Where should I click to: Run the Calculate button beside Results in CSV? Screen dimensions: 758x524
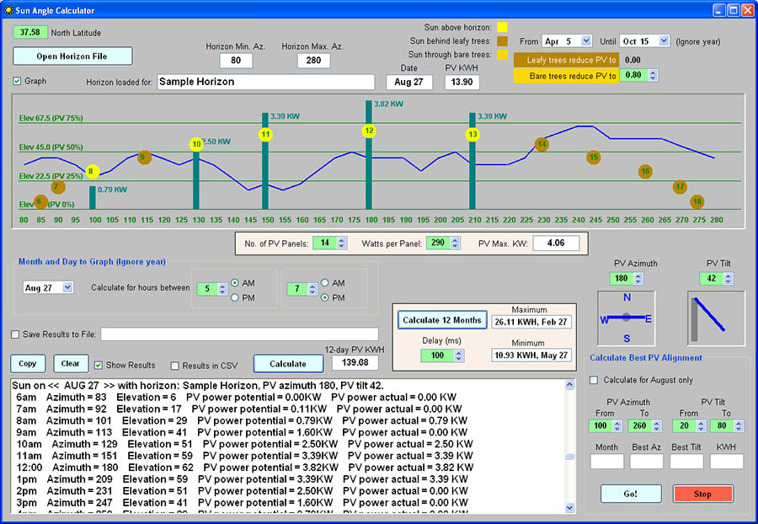coord(288,364)
